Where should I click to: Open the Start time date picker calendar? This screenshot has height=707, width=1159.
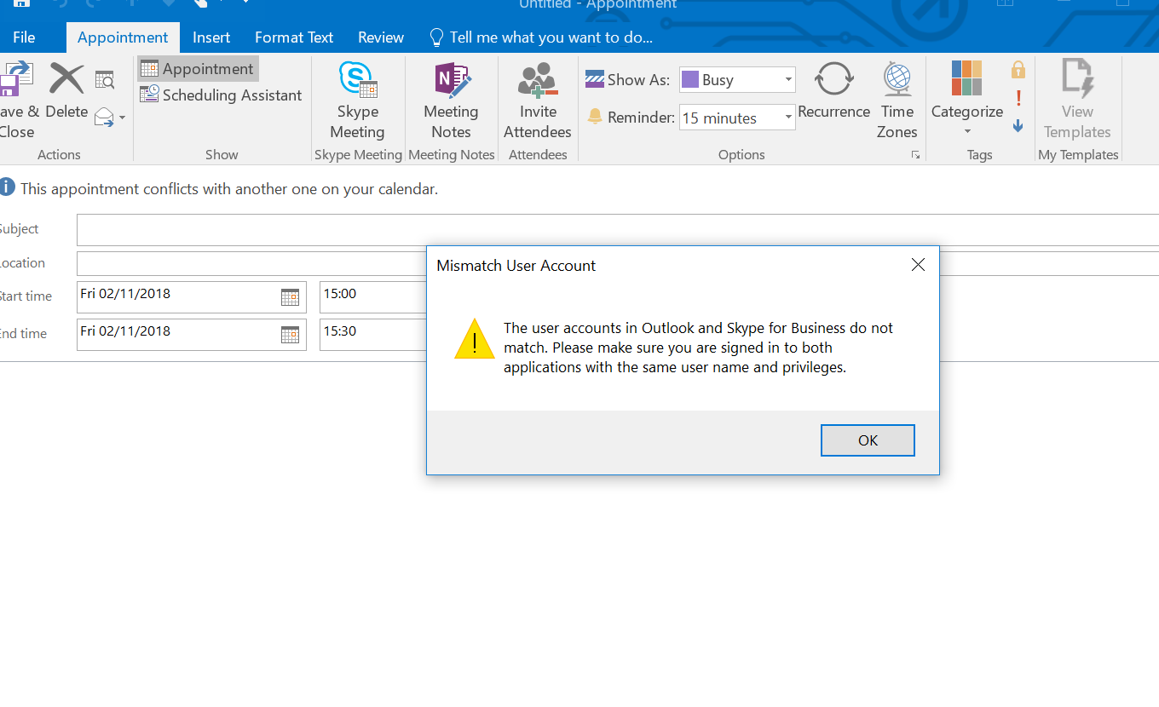290,297
